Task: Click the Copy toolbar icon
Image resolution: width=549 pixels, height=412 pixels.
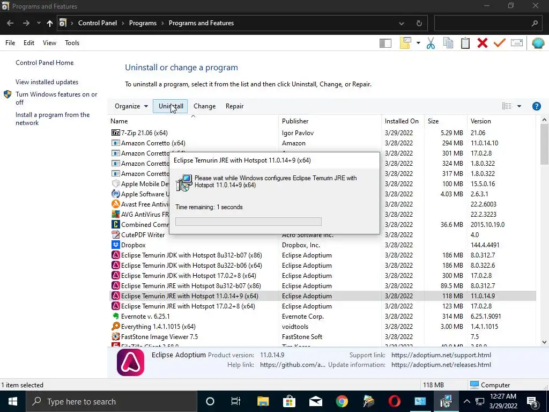Action: pyautogui.click(x=448, y=43)
